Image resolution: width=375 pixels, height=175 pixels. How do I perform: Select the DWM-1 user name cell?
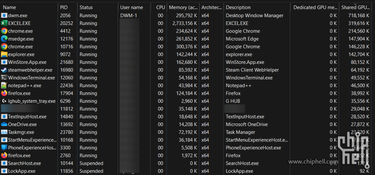(x=129, y=16)
